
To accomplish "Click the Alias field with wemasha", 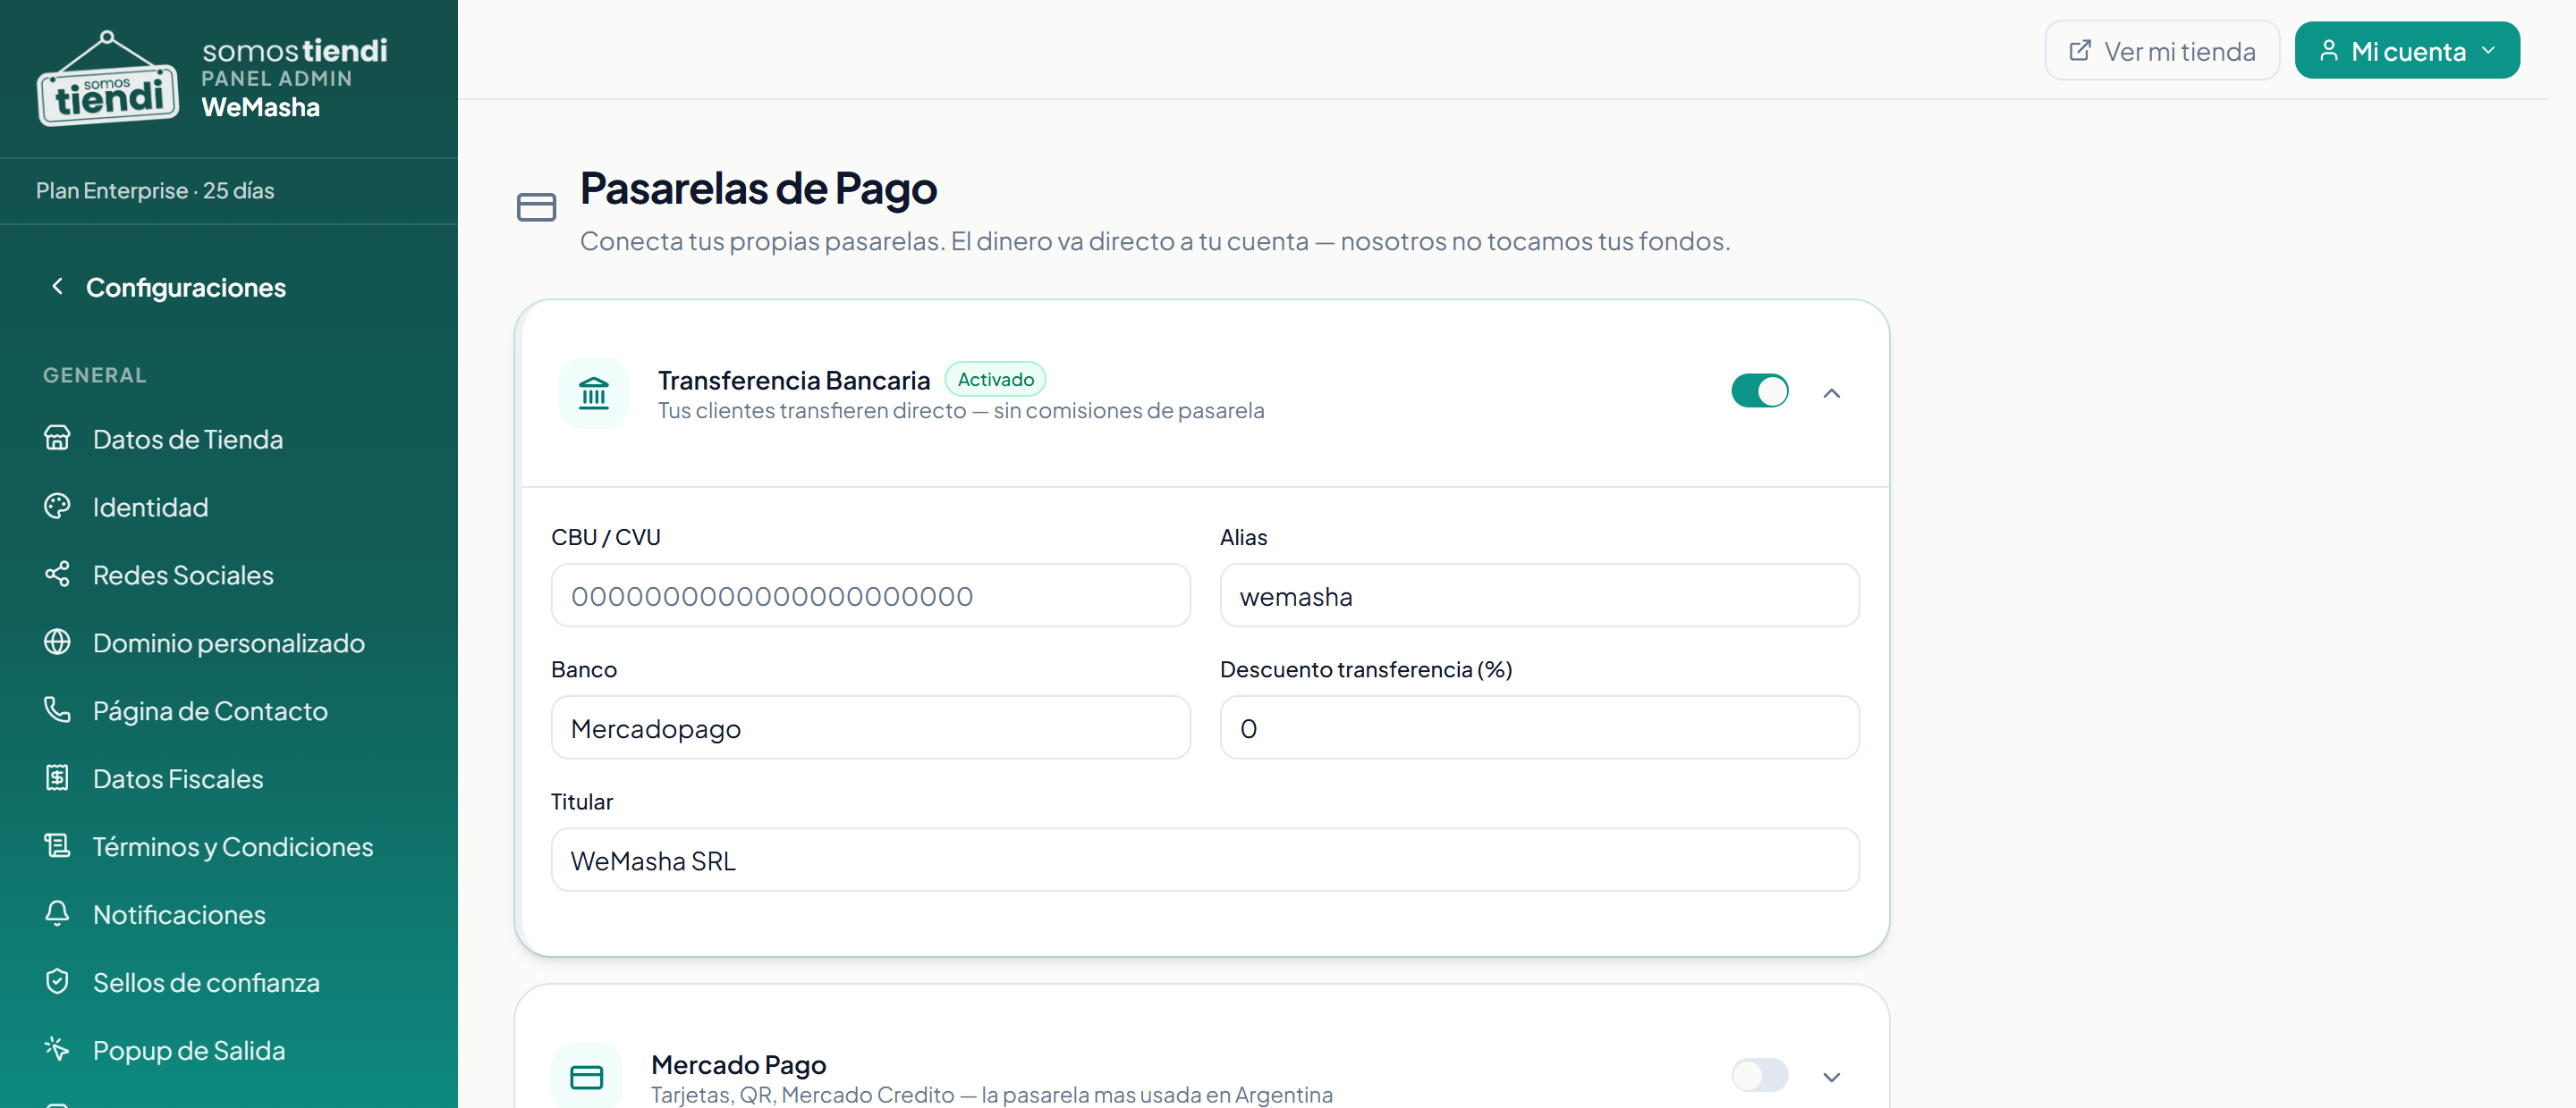I will coord(1539,595).
